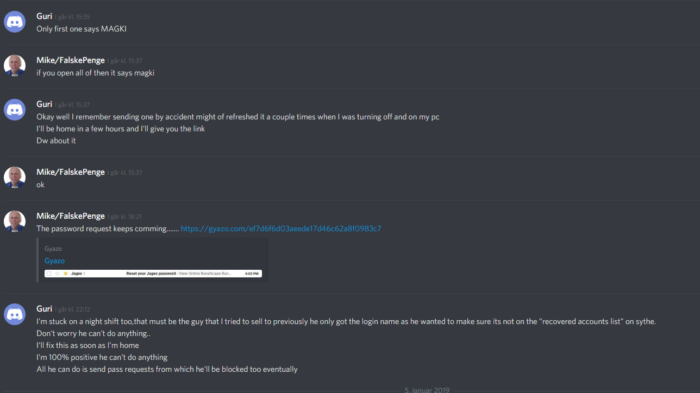Click Guri's name above "Okay well I remember"
Viewport: 700px width, 393px height.
(45, 104)
